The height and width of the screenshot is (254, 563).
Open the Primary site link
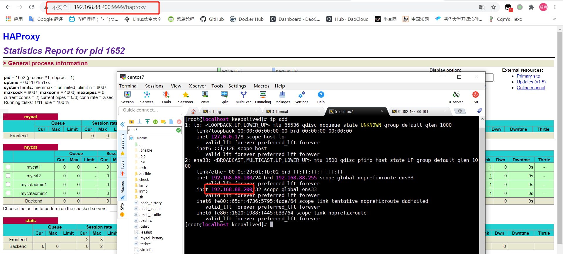pyautogui.click(x=528, y=76)
